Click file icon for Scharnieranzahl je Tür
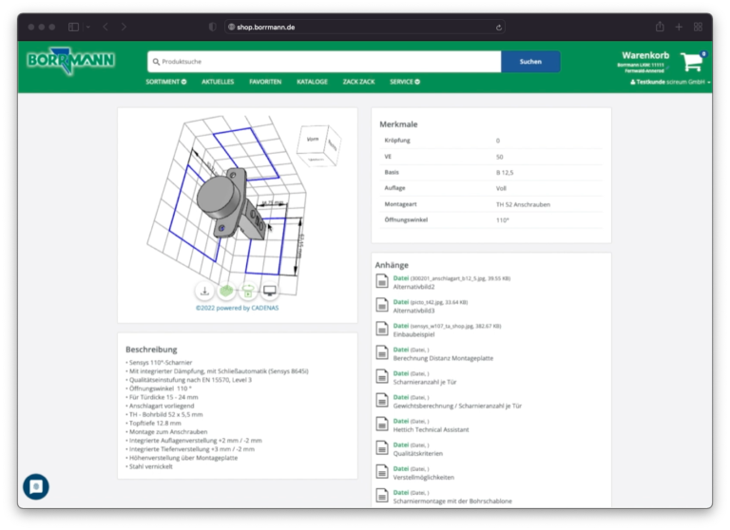Screen dimensions: 730x530 382,376
